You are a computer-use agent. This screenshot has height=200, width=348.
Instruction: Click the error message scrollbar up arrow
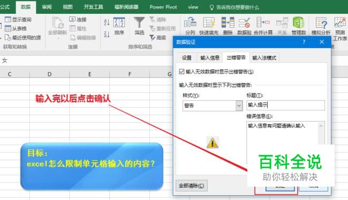pyautogui.click(x=321, y=126)
